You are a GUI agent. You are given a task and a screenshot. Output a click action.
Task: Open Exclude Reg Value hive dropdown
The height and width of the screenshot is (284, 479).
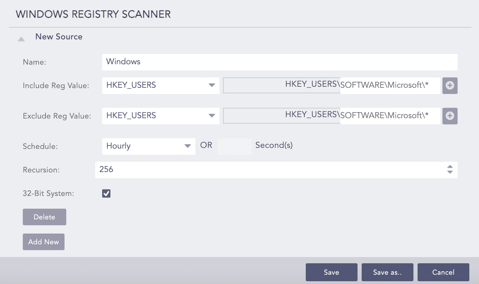point(212,116)
